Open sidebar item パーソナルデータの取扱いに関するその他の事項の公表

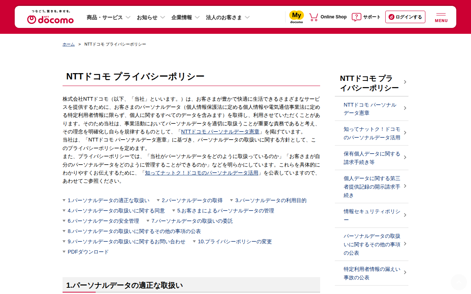point(372,244)
